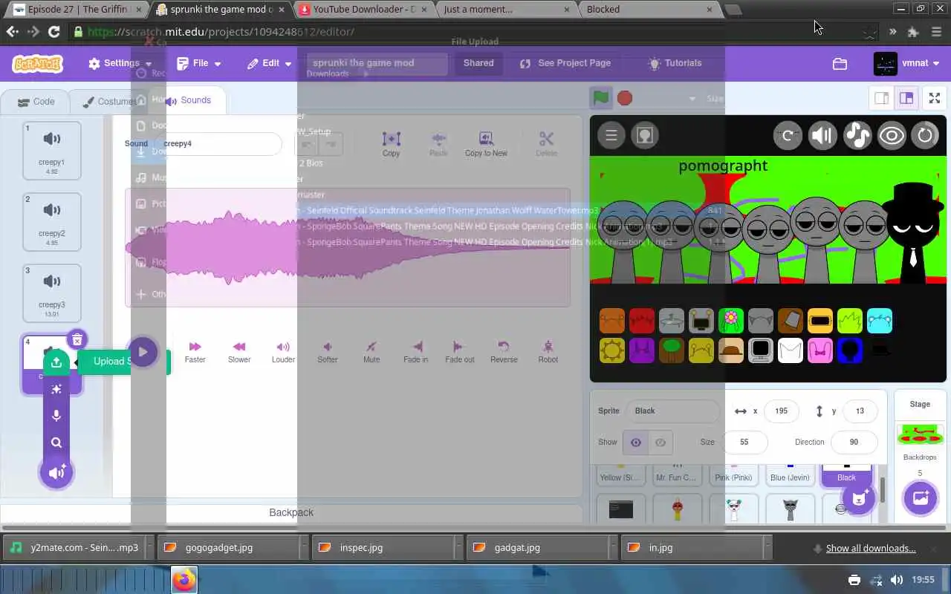Click the Upload Sound icon button
Viewport: 951px width, 594px height.
point(56,362)
